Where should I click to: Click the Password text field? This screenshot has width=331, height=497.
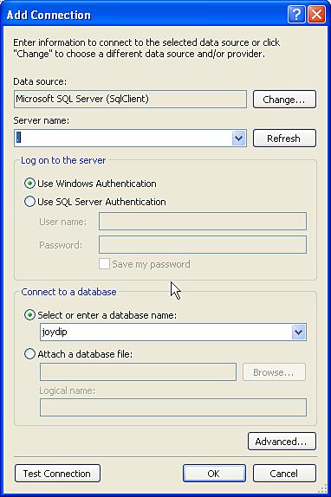pyautogui.click(x=203, y=245)
